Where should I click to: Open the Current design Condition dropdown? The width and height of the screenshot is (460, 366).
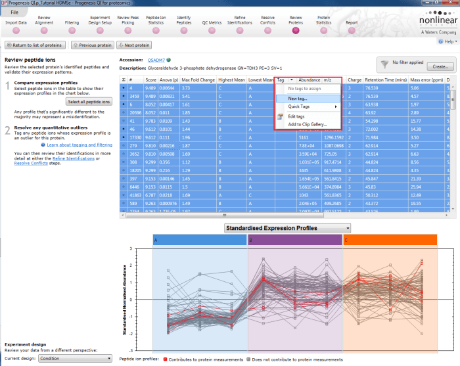75,358
